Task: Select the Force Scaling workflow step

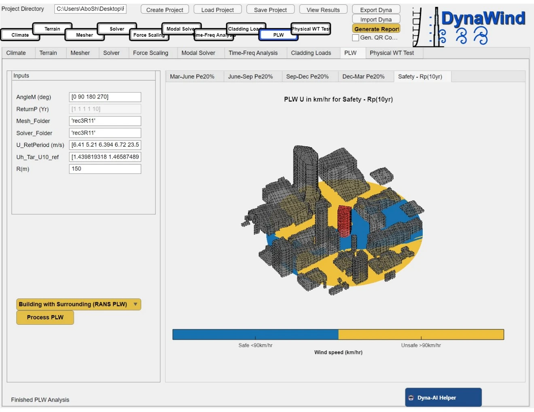Action: 149,35
